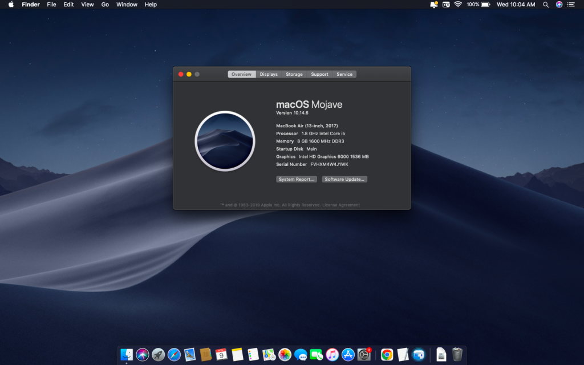The image size is (584, 365).
Task: Open TextEdit paper-and-pen icon in Dock
Action: 403,355
